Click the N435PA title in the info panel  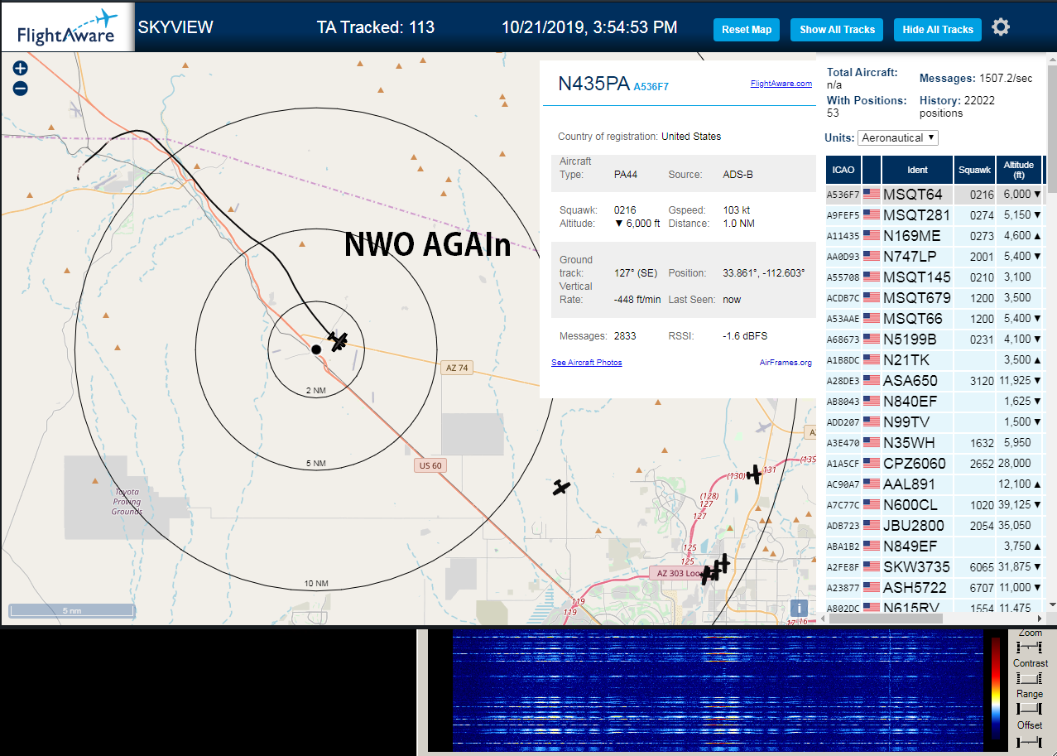pyautogui.click(x=593, y=84)
